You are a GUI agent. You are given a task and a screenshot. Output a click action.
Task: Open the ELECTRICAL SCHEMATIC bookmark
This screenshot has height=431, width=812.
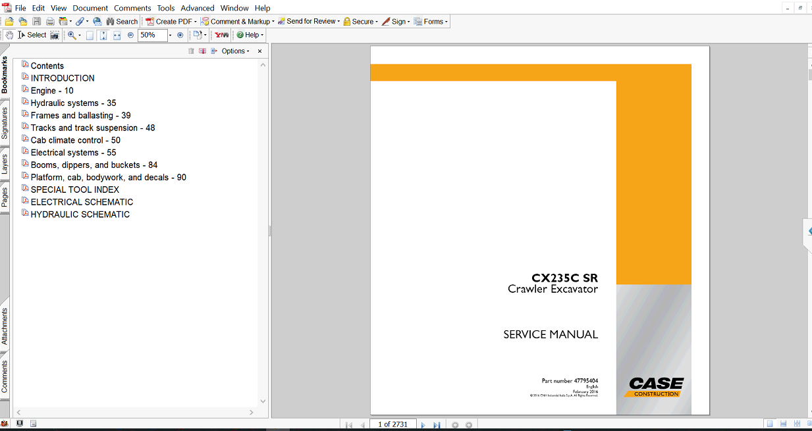click(82, 201)
